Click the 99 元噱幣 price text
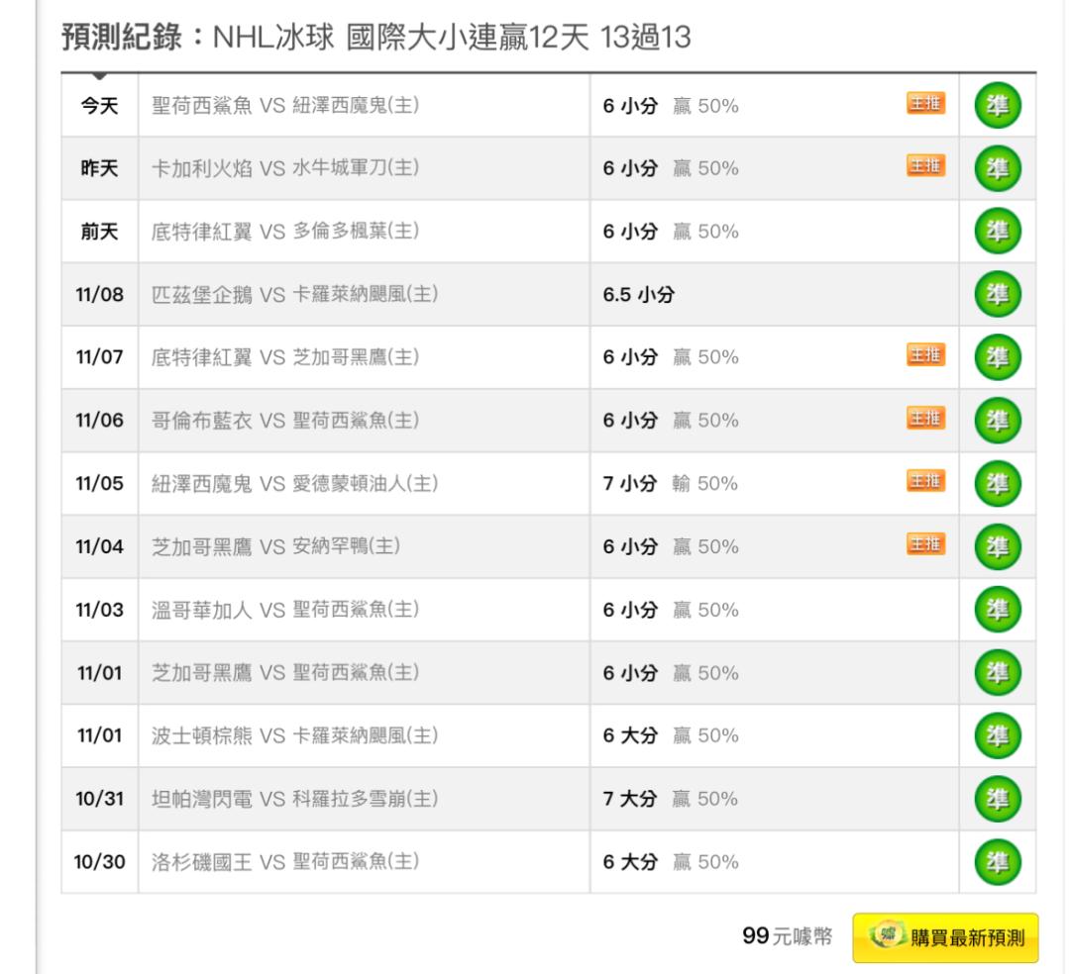Image resolution: width=1070 pixels, height=974 pixels. click(787, 936)
